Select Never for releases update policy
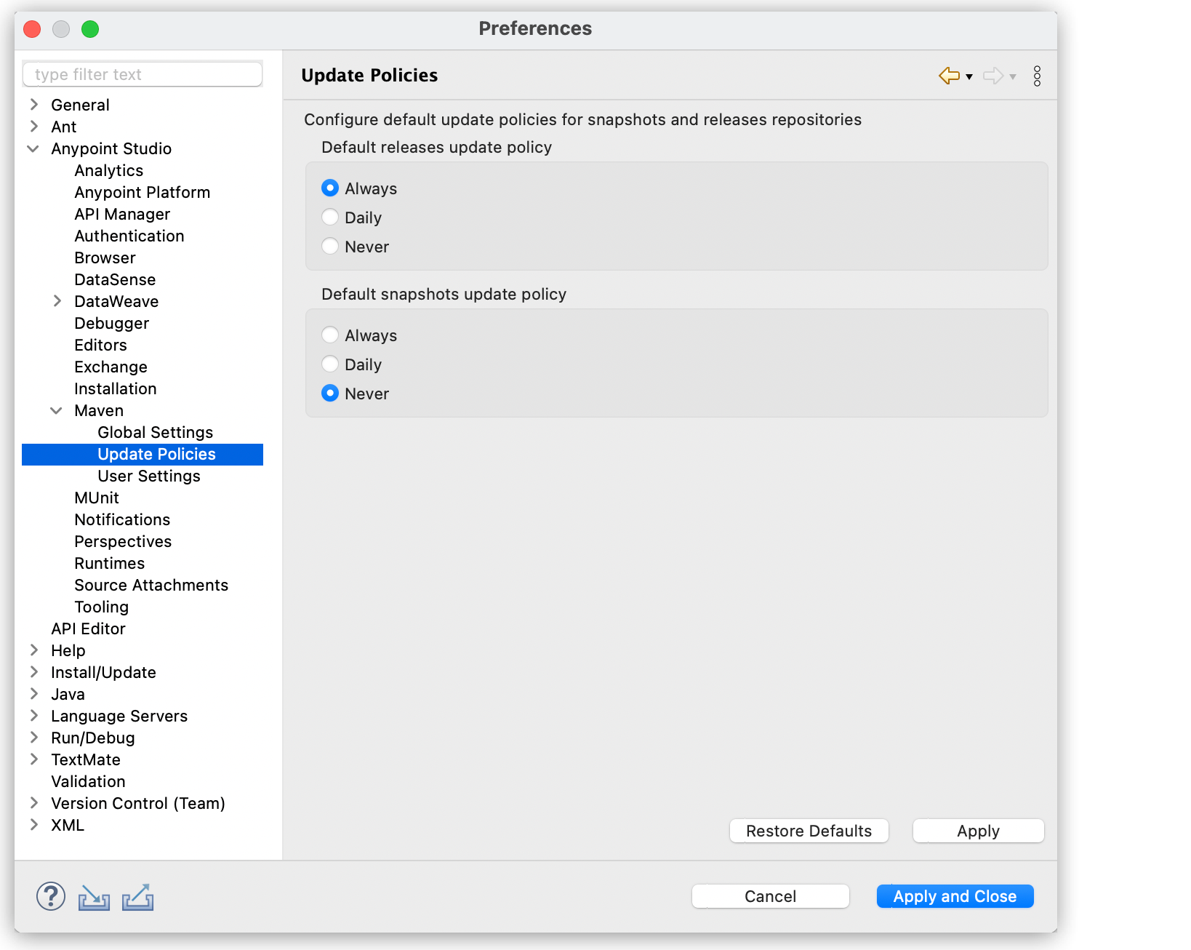The width and height of the screenshot is (1191, 950). click(330, 246)
